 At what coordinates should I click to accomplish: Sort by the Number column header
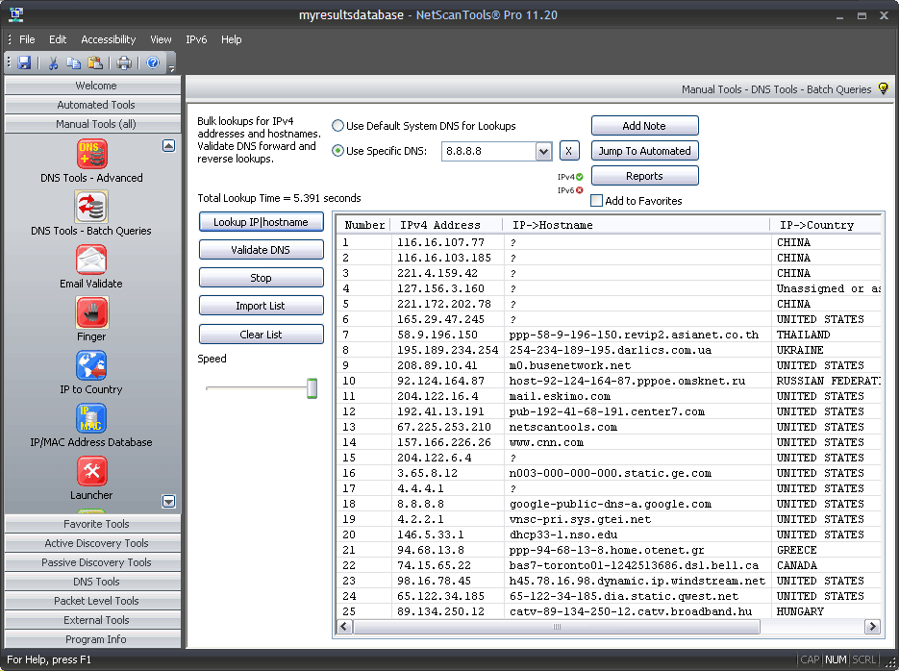(x=363, y=225)
